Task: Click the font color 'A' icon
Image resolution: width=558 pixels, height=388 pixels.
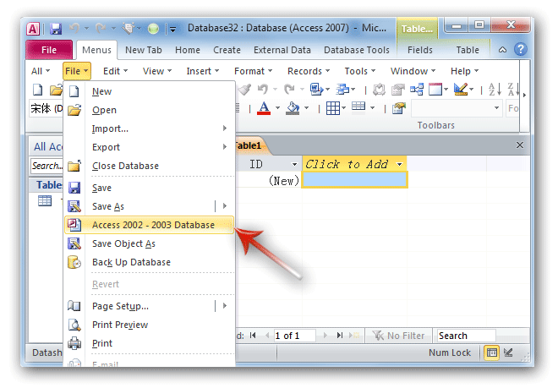Action: [263, 108]
